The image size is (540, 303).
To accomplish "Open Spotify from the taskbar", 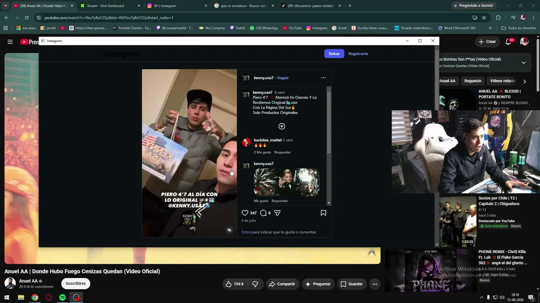I will click(62, 298).
